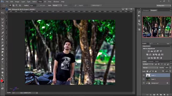Open the Layers panel menu

pyautogui.click(x=171, y=62)
